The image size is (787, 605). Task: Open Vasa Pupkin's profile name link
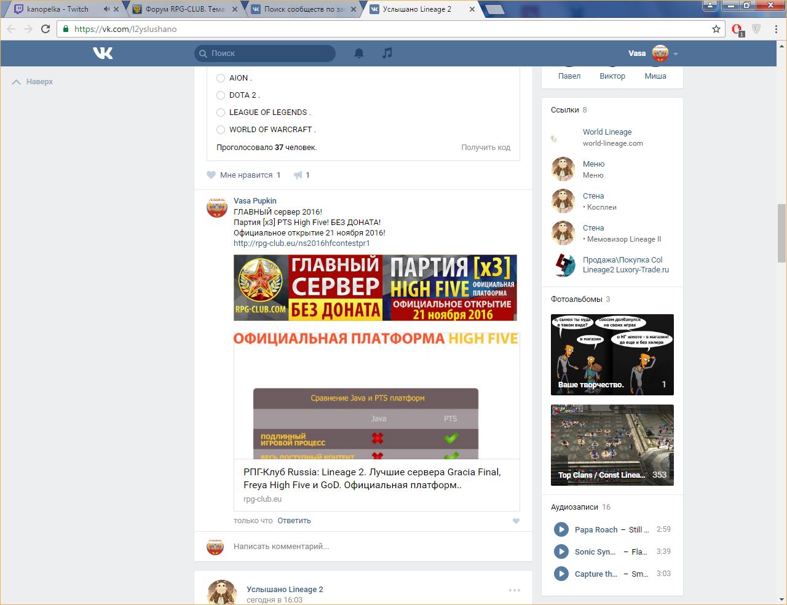(x=255, y=201)
